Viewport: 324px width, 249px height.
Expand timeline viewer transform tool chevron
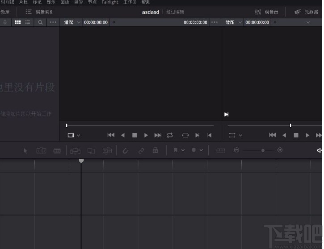click(240, 135)
